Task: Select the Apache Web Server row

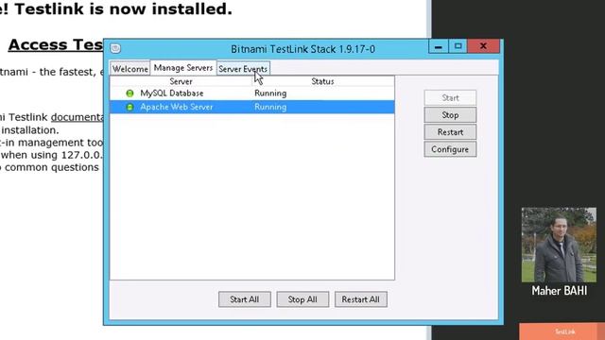Action: pyautogui.click(x=252, y=107)
